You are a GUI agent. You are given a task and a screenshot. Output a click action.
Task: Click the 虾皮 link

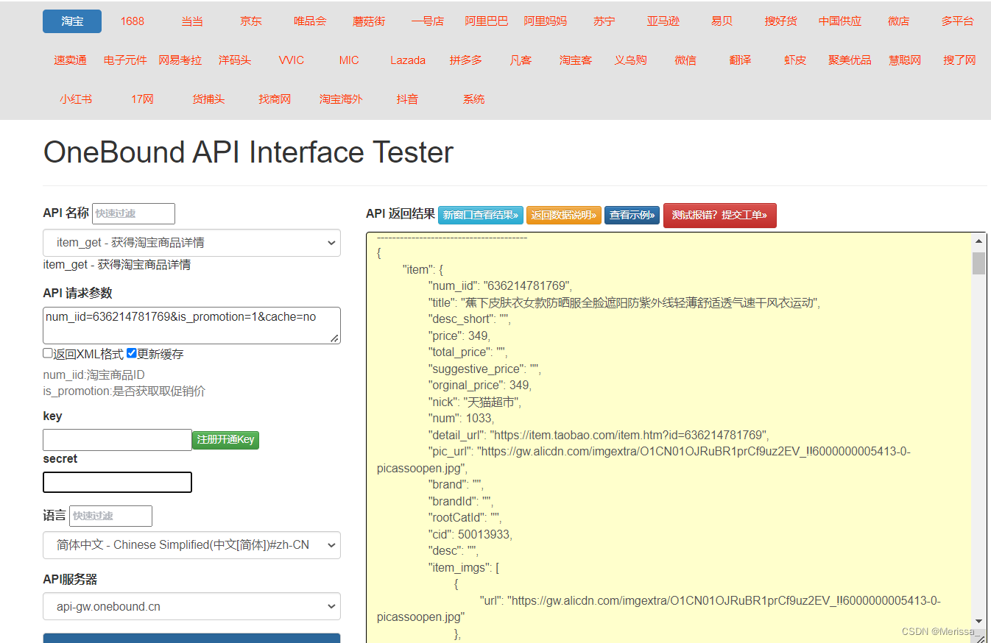[795, 60]
